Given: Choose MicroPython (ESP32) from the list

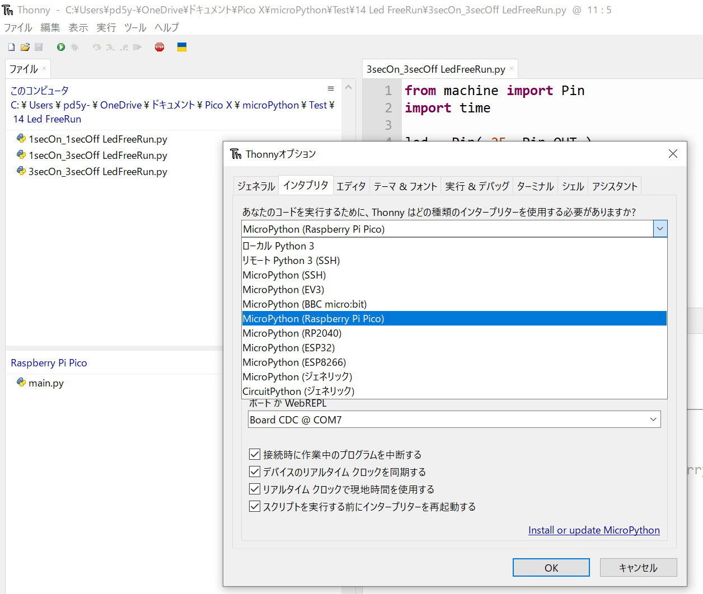Looking at the screenshot, I should 454,348.
